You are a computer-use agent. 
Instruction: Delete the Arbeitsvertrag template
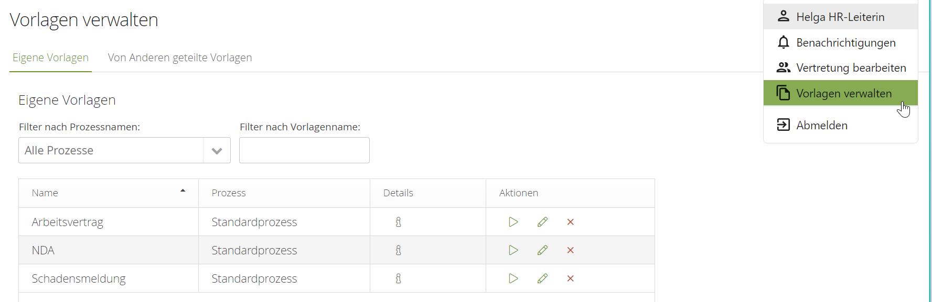pos(570,222)
